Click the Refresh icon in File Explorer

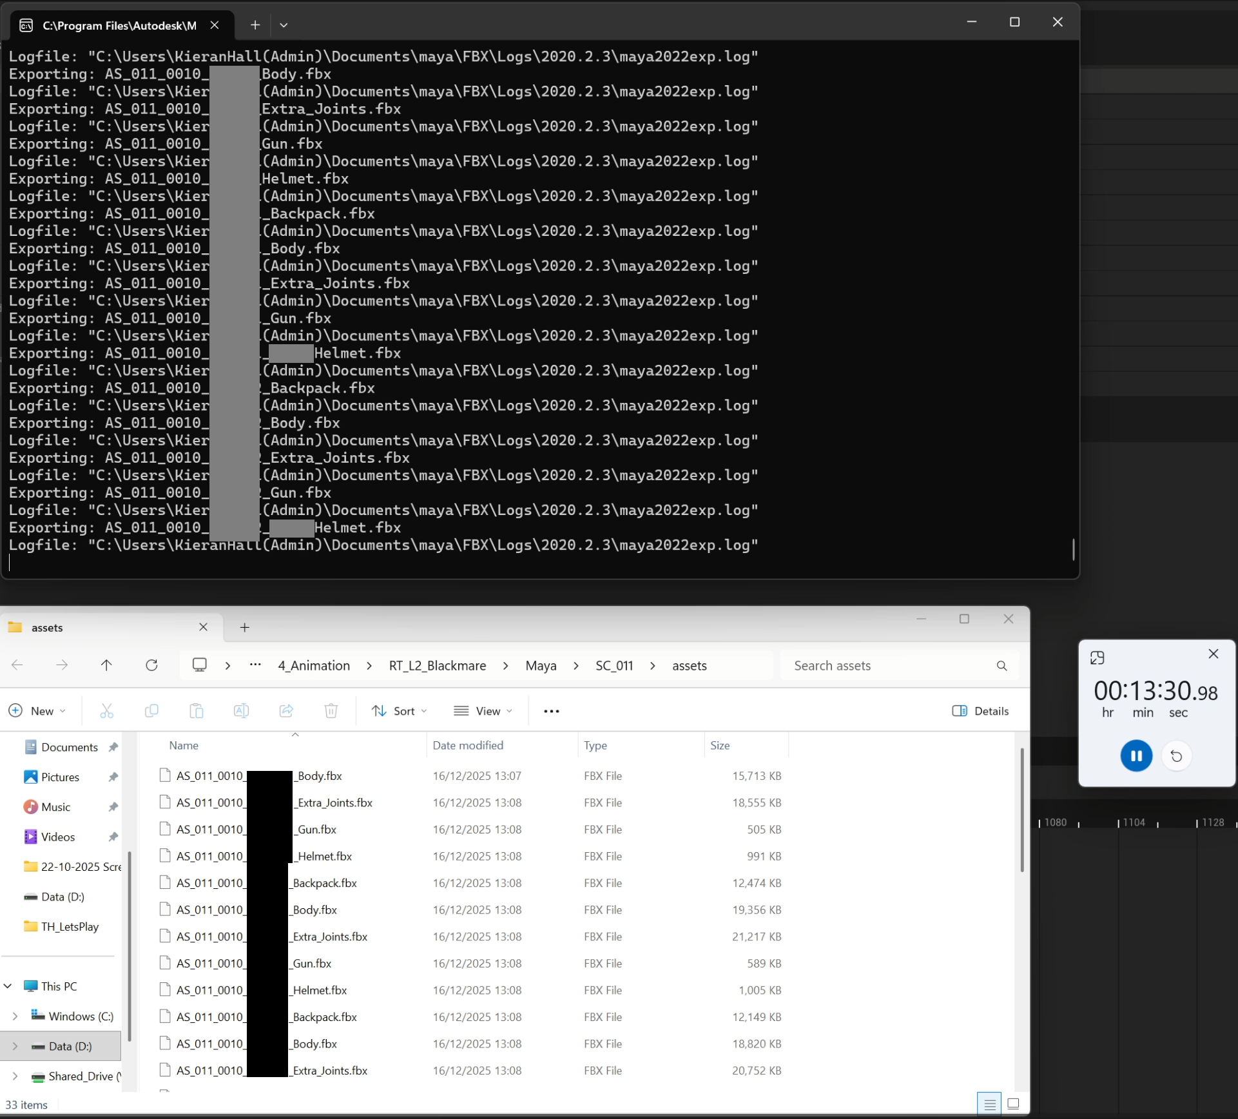151,665
